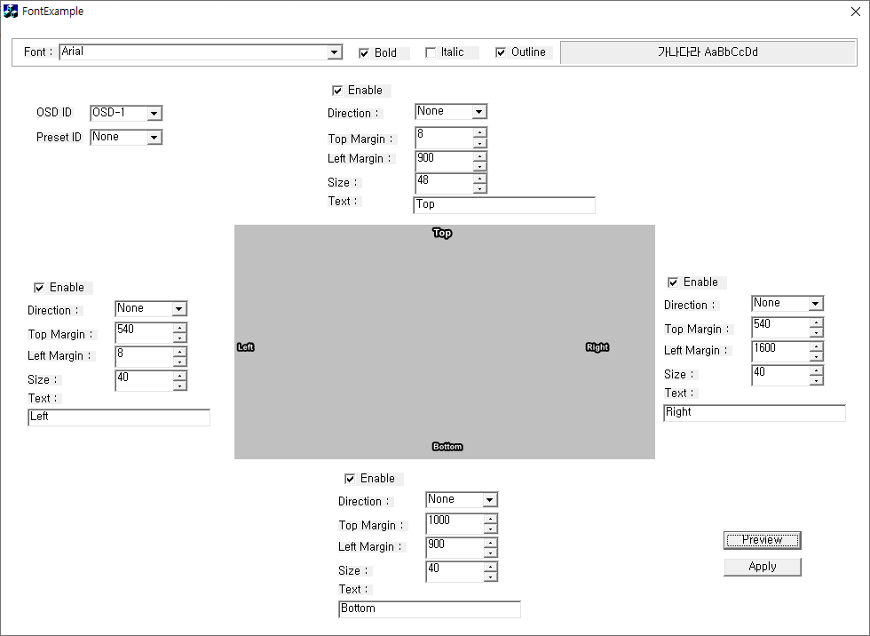
Task: Decrease right section Top Margin with down arrow
Action: coord(816,333)
